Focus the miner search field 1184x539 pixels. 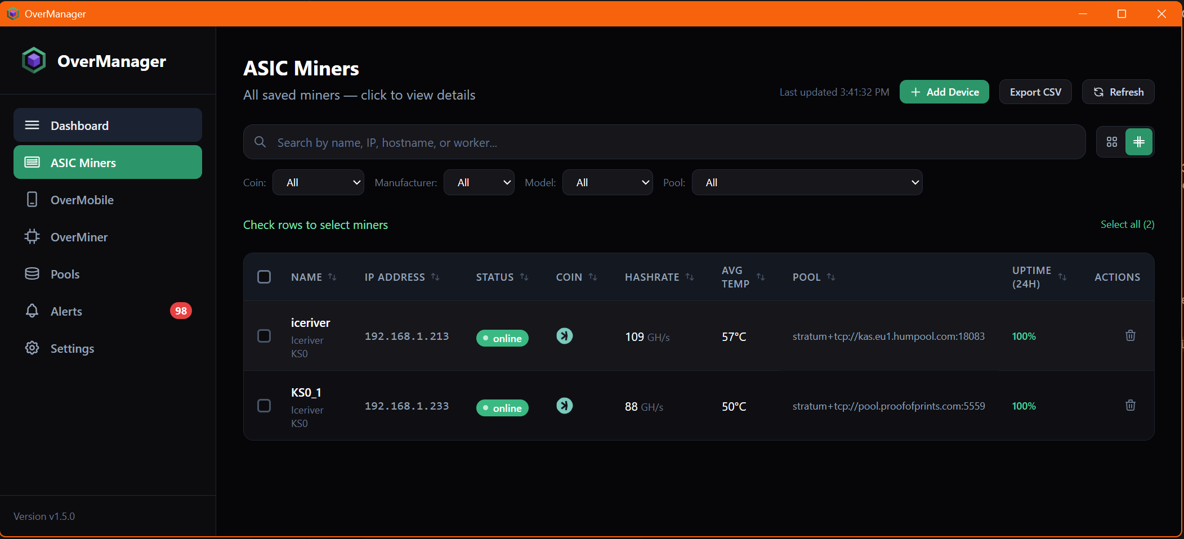[664, 142]
